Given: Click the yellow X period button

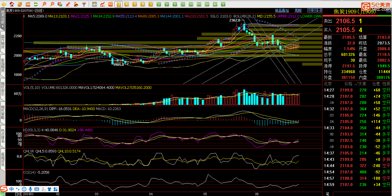Looking at the screenshot, I should 151,4.
